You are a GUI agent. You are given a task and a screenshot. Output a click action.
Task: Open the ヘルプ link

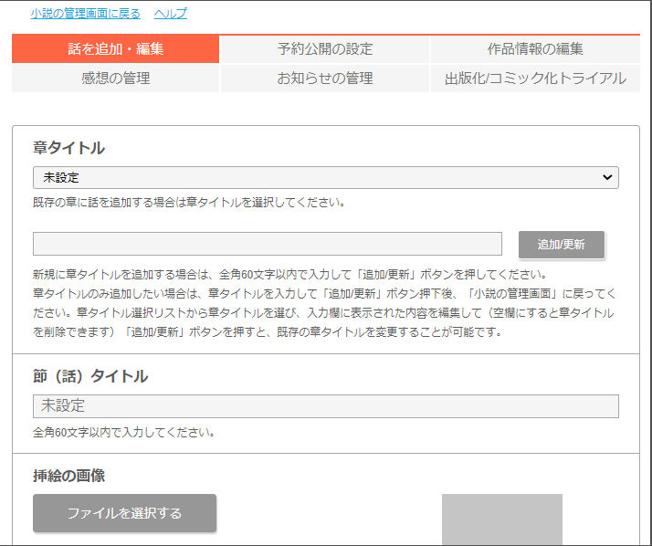click(x=170, y=13)
